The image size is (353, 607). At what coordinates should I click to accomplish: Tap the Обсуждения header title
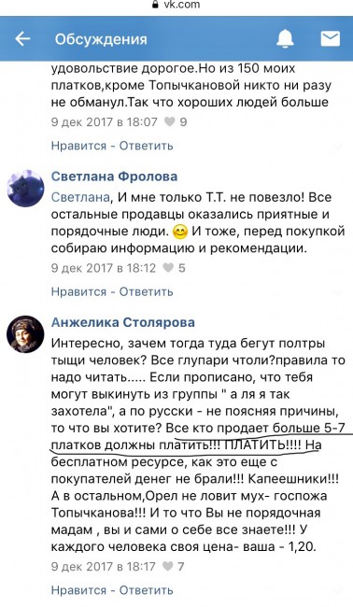click(101, 39)
